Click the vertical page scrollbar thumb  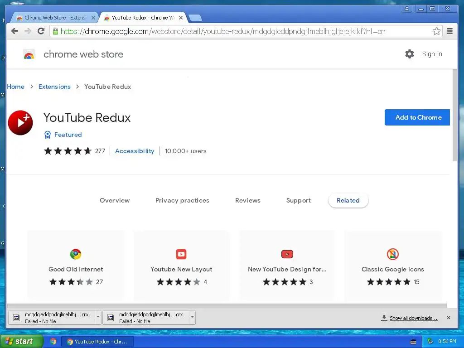(454, 116)
